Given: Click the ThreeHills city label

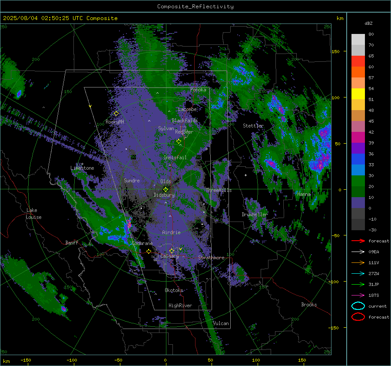Looking at the screenshot, I should pyautogui.click(x=219, y=190).
